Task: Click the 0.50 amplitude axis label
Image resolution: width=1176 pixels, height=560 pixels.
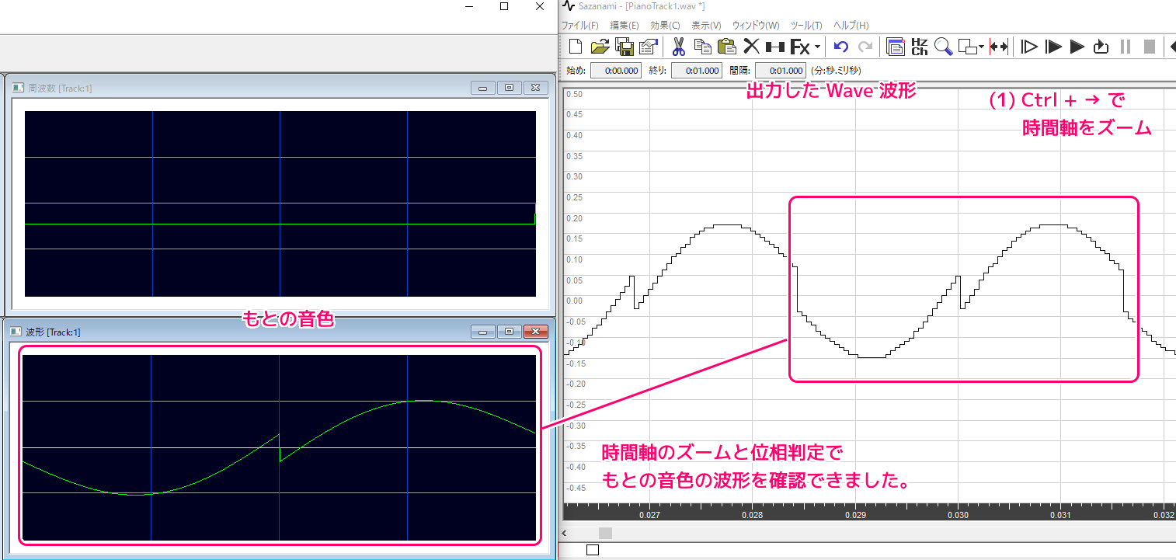Action: tap(573, 93)
